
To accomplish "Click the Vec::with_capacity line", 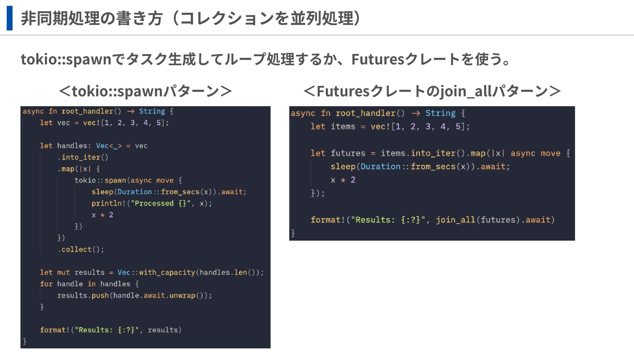I will (x=152, y=272).
